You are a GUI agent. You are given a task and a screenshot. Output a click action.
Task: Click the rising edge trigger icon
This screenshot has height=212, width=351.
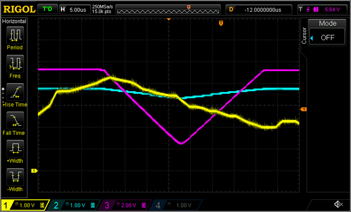308,10
